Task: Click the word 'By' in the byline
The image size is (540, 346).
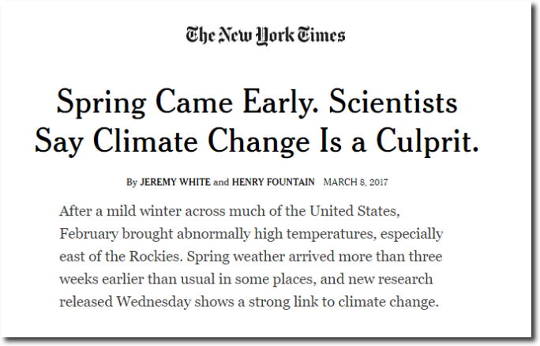Action: click(x=132, y=182)
